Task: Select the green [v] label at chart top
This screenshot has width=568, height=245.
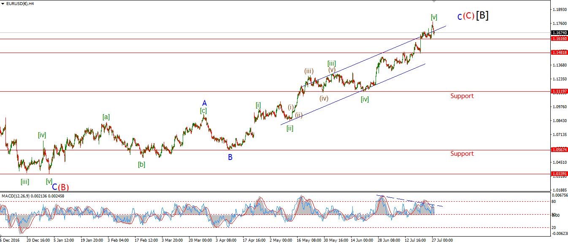Action: [434, 17]
